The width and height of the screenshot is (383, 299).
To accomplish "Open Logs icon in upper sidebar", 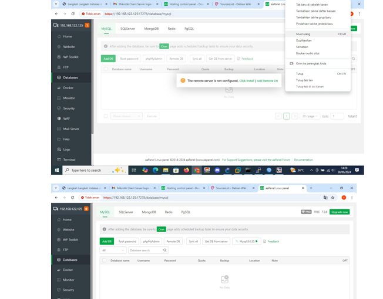I will pos(59,149).
